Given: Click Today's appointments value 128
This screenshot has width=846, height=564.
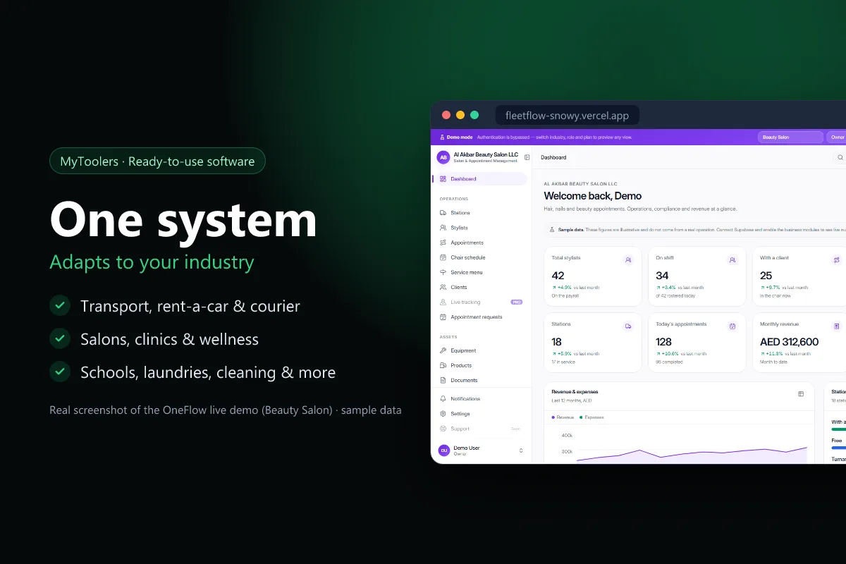Looking at the screenshot, I should [x=663, y=342].
